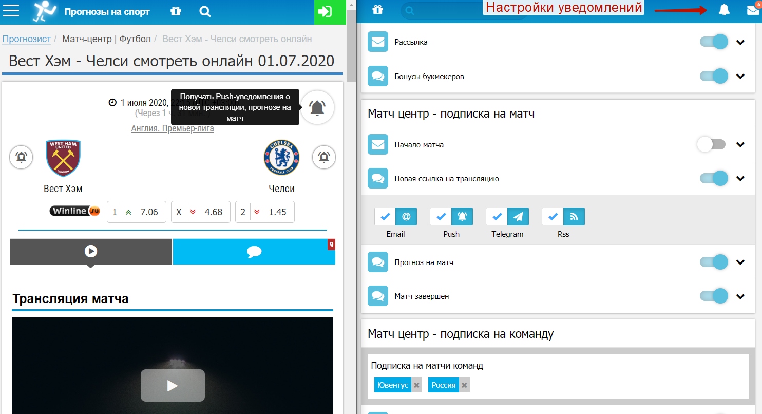Image resolution: width=762 pixels, height=414 pixels.
Task: Click the Push bell channel icon
Action: 462,217
